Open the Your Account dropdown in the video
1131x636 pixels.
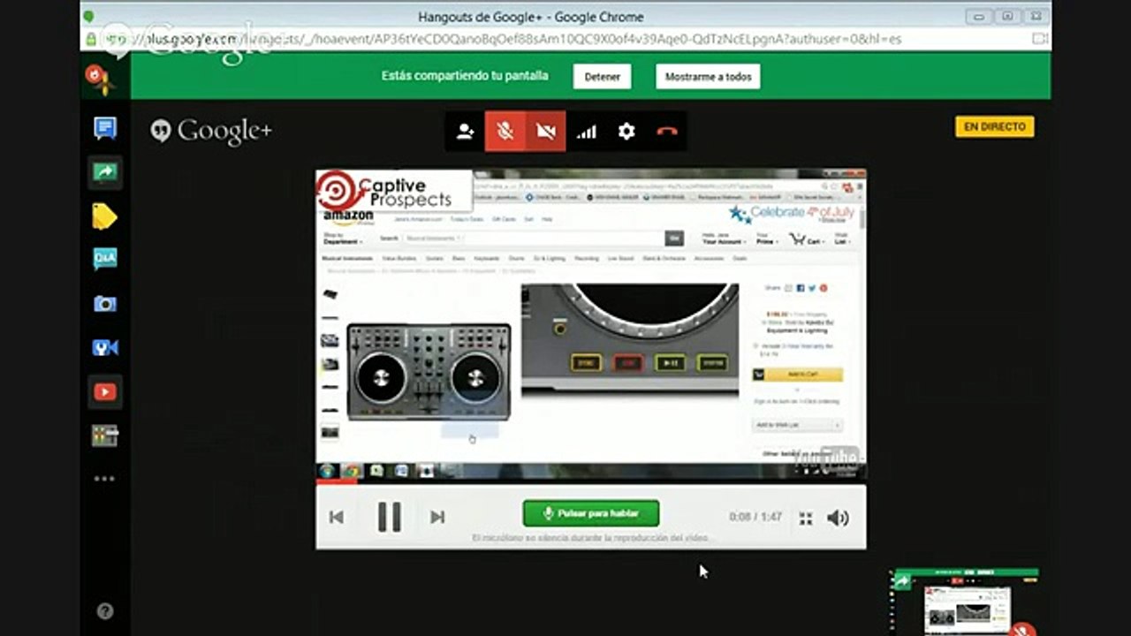click(724, 238)
